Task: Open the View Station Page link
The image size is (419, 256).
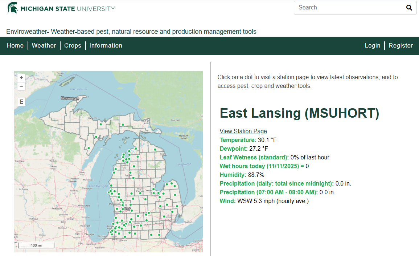Action: click(x=243, y=131)
